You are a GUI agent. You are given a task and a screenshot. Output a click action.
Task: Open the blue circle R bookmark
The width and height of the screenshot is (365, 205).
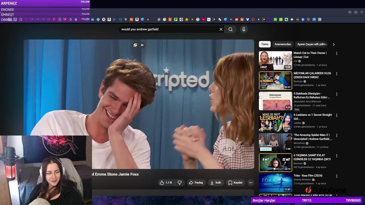pyautogui.click(x=303, y=19)
